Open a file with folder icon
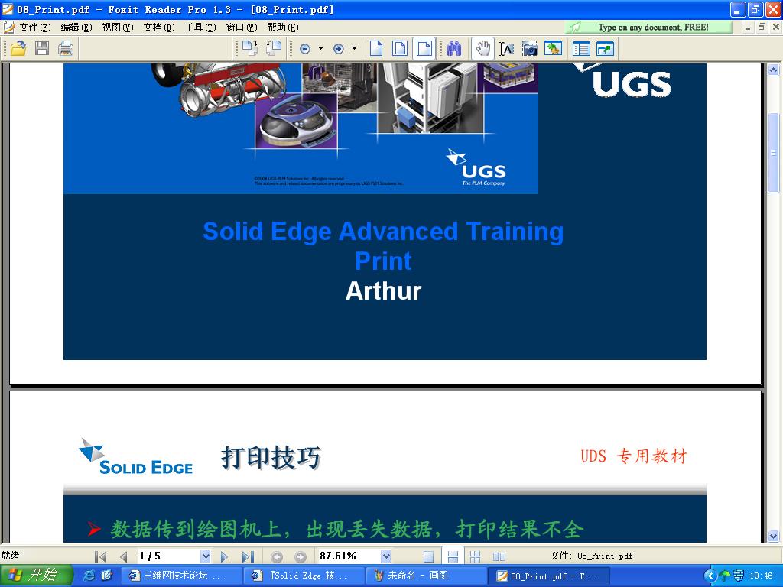 pos(18,48)
